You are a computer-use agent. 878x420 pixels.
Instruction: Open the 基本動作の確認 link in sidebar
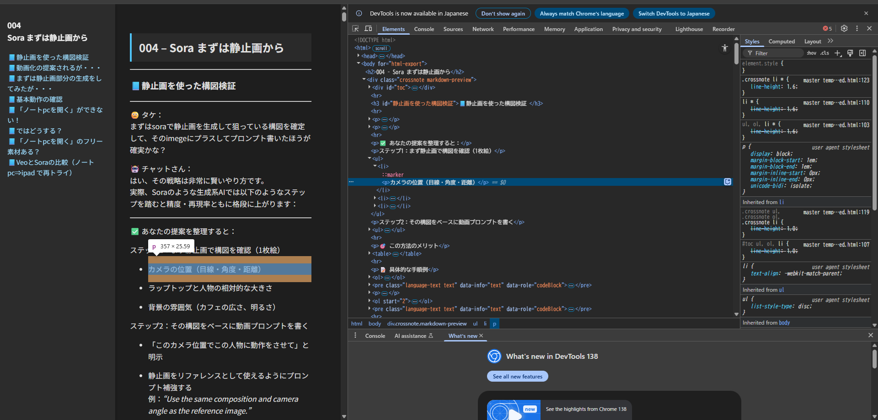coord(39,100)
